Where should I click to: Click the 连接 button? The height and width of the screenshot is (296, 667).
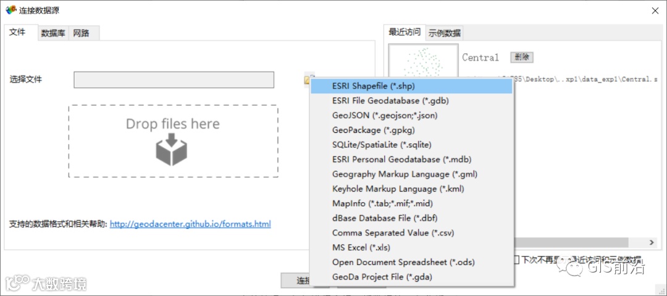click(x=296, y=280)
